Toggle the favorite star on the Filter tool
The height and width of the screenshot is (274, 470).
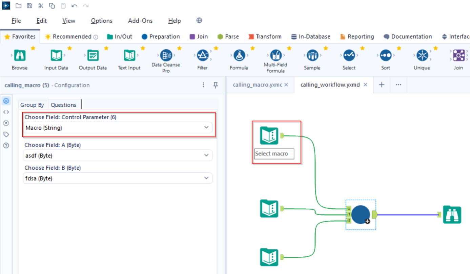coord(216,48)
